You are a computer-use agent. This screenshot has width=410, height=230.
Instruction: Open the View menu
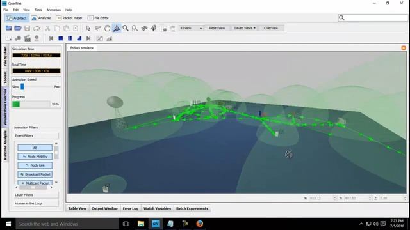(x=26, y=10)
